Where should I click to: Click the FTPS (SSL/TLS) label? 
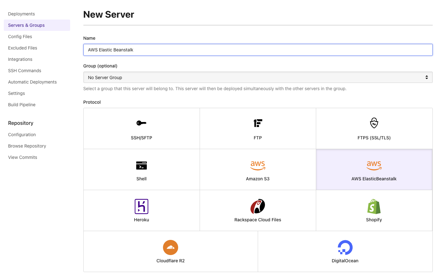pos(374,138)
